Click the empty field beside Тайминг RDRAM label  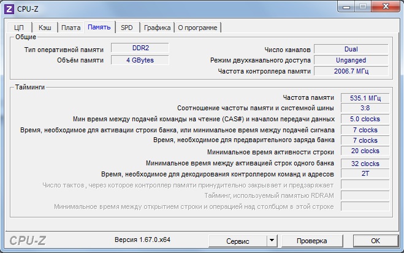click(x=365, y=195)
